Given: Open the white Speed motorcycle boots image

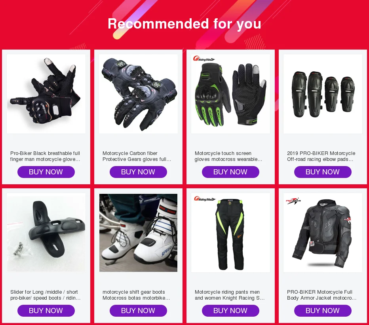Looking at the screenshot, I should click(139, 233).
